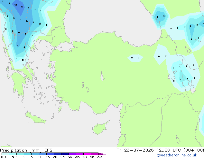
Task: Click the 'Precipitation [mm]' title text
Action: point(21,150)
